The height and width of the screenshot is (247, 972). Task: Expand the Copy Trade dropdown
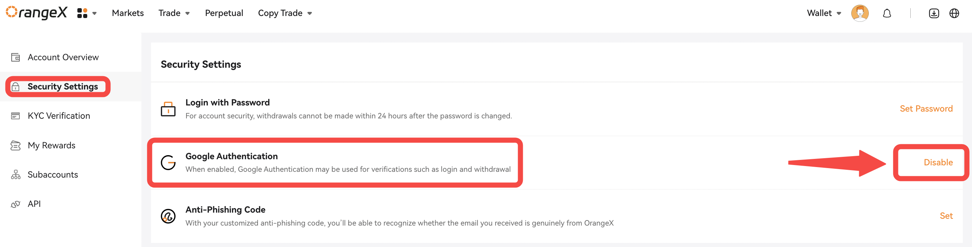coord(285,13)
